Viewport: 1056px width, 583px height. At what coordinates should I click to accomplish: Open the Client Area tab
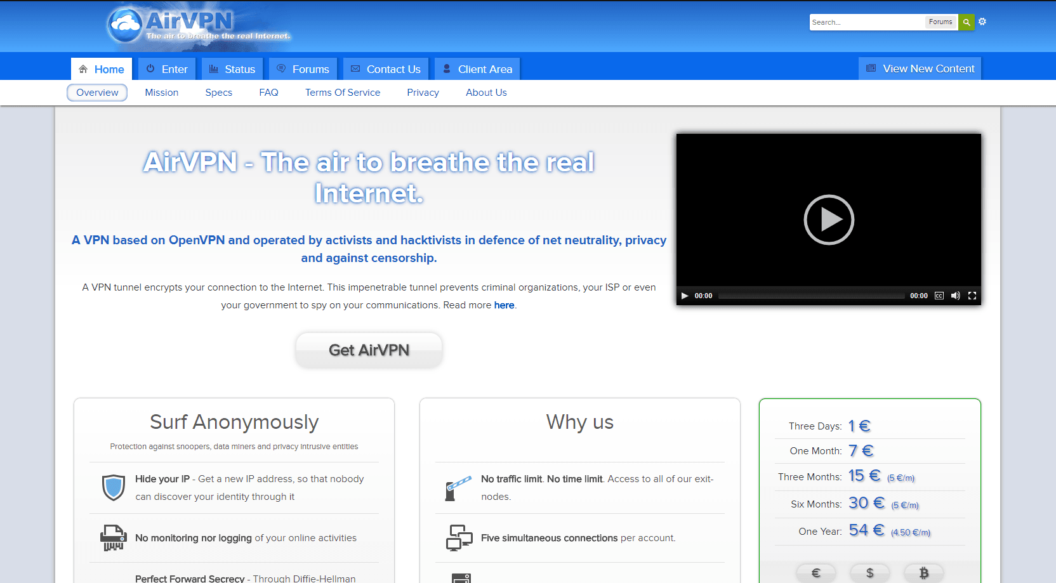[477, 69]
